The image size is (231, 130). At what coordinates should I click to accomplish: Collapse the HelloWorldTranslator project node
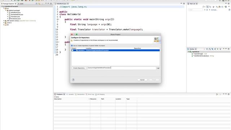2,6
